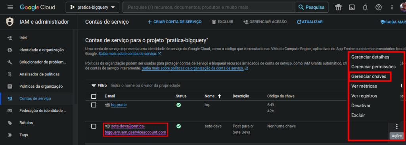Click the Filtro filter icon

[94, 85]
